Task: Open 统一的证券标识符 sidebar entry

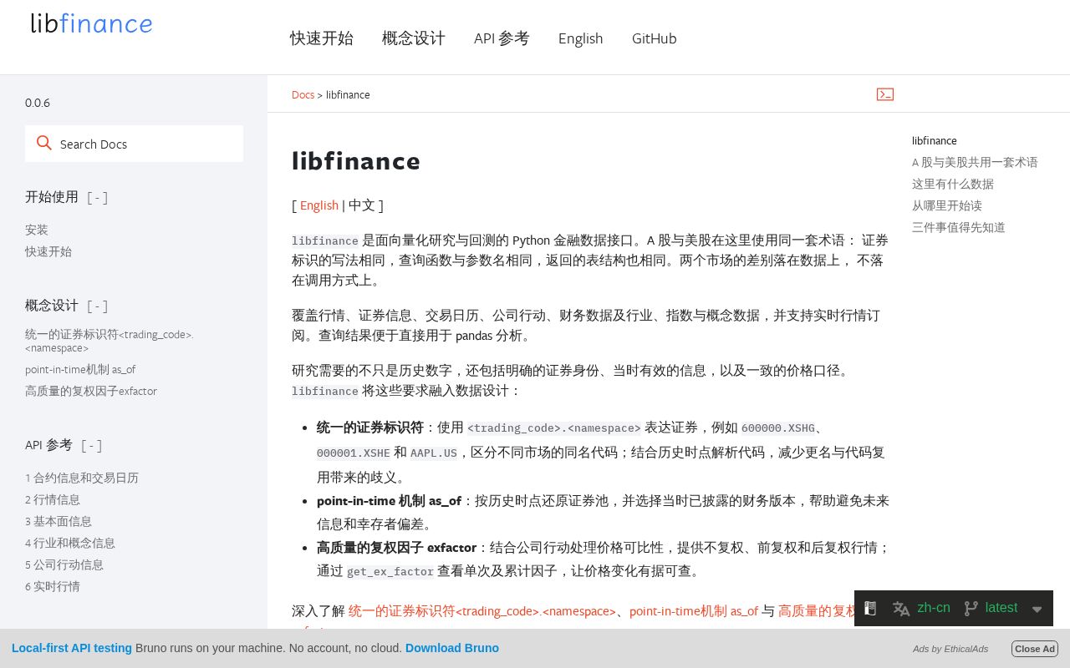Action: coord(110,340)
